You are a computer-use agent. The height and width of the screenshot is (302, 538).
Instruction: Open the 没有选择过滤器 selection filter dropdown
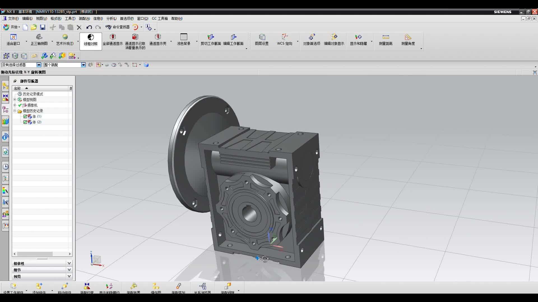coord(39,65)
